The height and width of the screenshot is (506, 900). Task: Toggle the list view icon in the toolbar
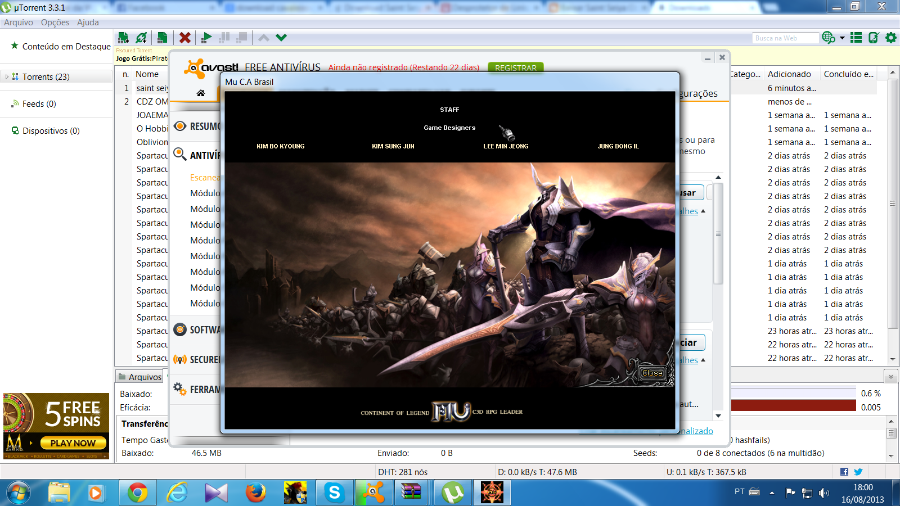[856, 38]
